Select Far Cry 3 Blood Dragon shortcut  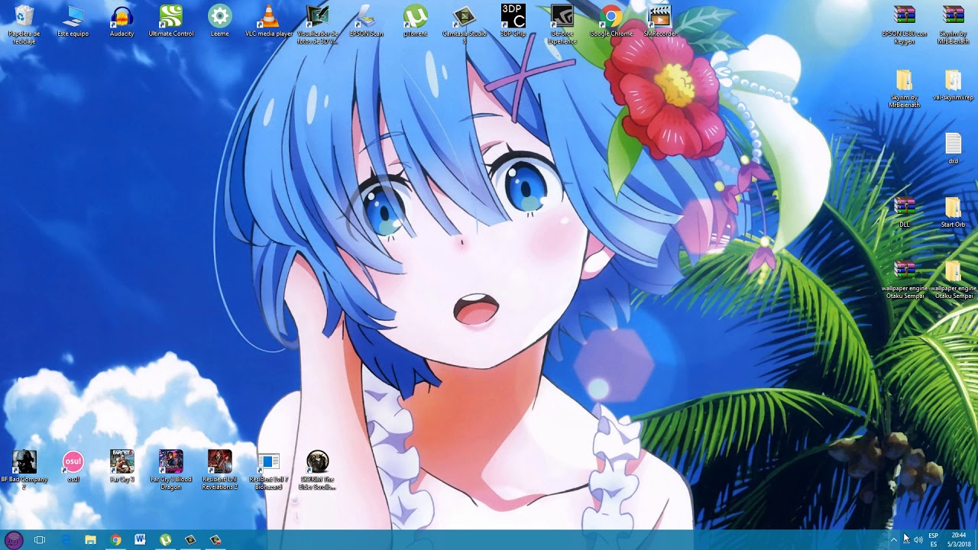click(x=171, y=470)
